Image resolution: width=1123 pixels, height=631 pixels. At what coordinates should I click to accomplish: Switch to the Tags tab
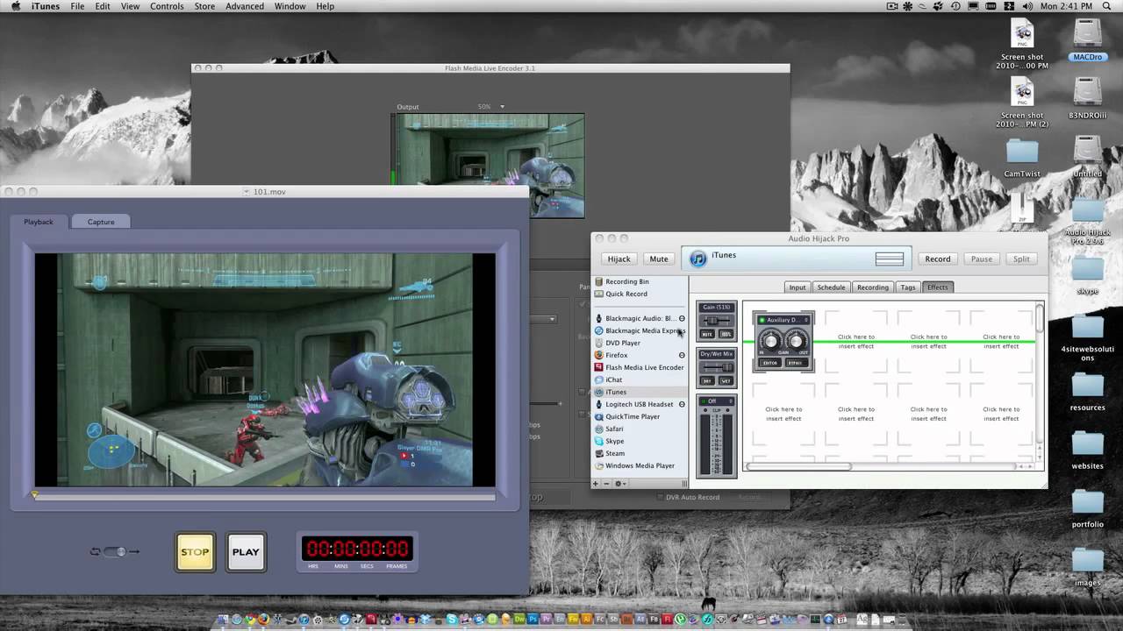(x=908, y=287)
